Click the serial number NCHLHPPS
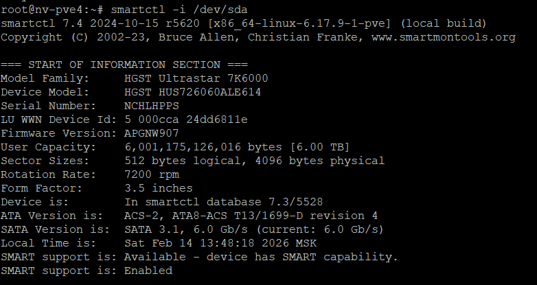The height and width of the screenshot is (285, 537). [x=151, y=106]
